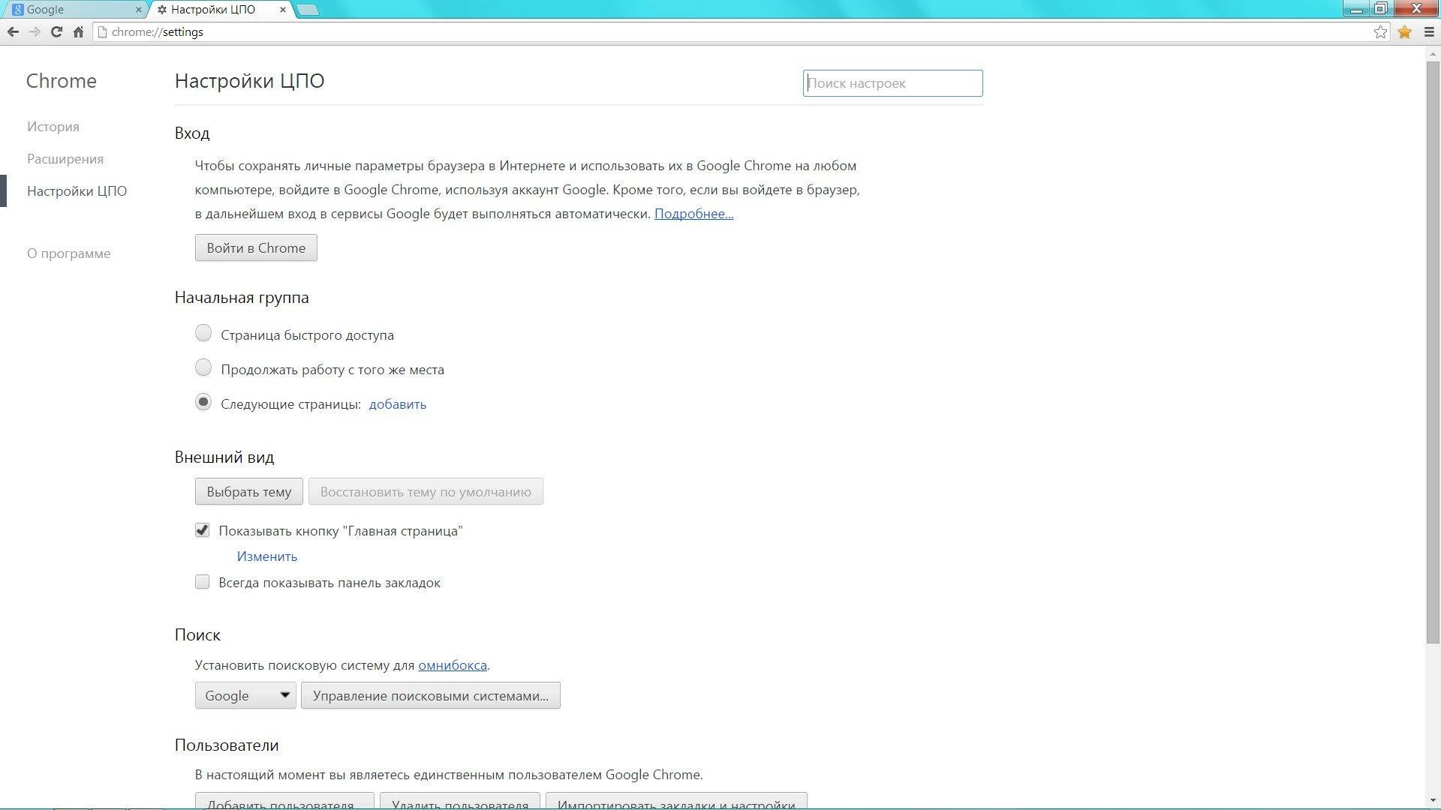Select Следующие страницы radio button

tap(203, 402)
